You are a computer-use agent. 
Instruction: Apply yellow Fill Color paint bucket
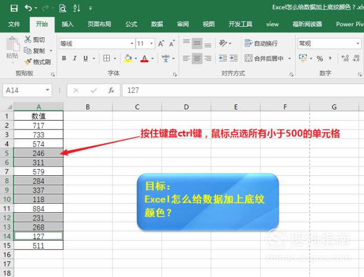point(128,58)
